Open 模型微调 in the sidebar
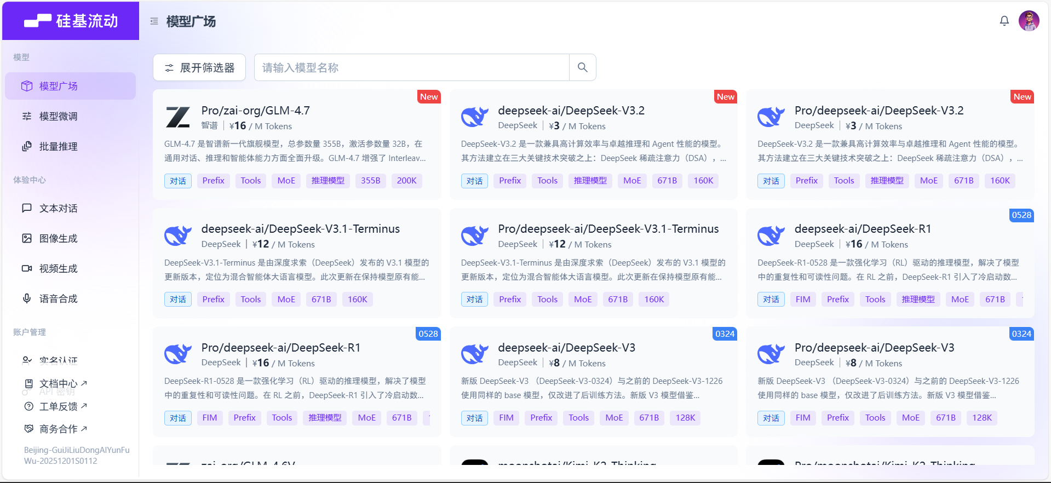Viewport: 1051px width, 483px height. click(70, 116)
